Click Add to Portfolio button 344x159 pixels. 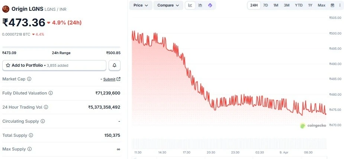54,65
